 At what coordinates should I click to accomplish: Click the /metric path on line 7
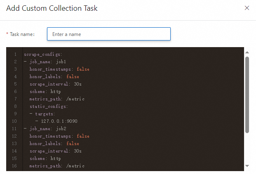[x=75, y=99]
